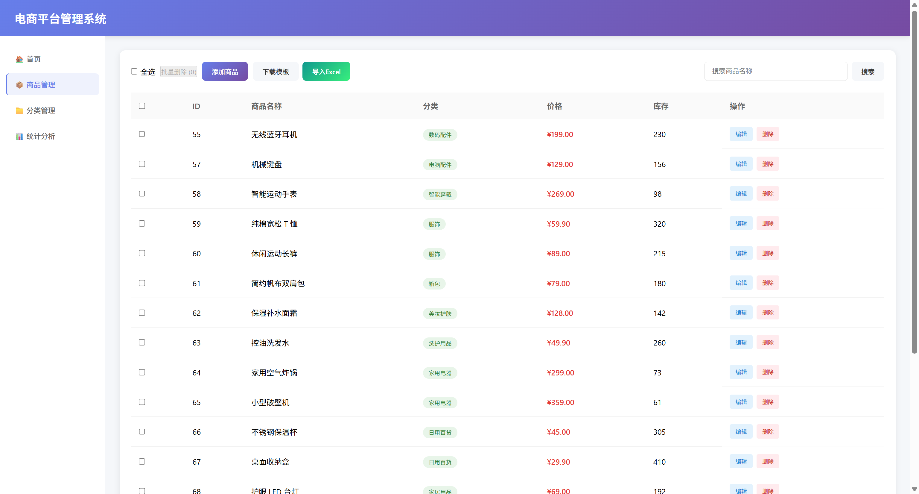919x494 pixels.
Task: Edit the 机械键盘 product
Action: (x=741, y=164)
